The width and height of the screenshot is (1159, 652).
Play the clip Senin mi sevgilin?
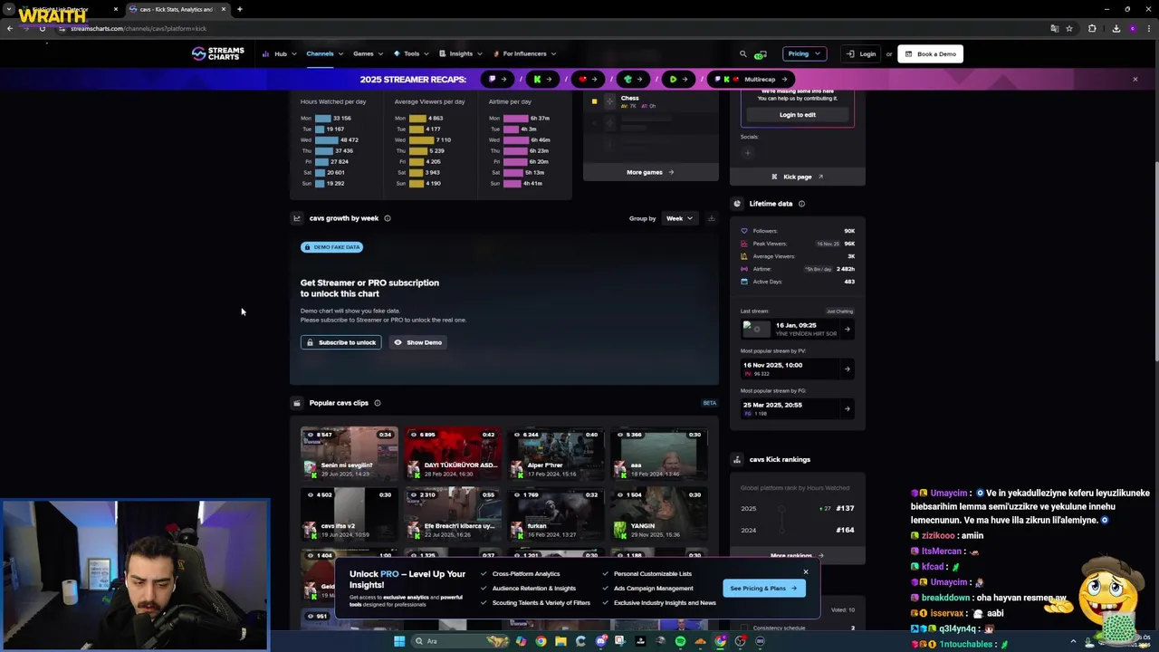point(350,454)
